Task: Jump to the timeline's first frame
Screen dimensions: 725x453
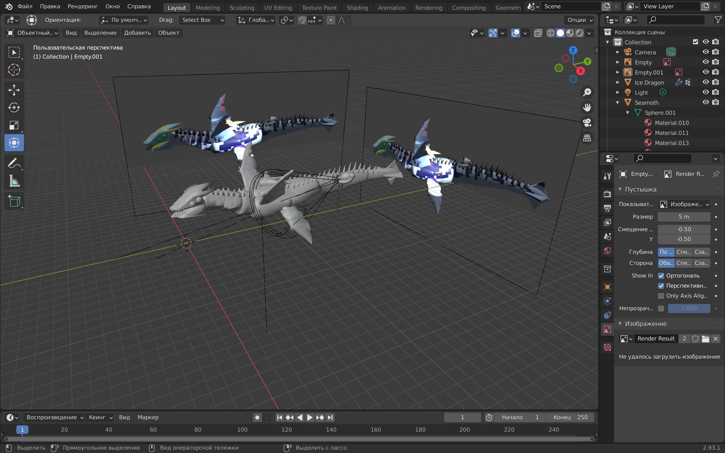Action: click(x=279, y=417)
